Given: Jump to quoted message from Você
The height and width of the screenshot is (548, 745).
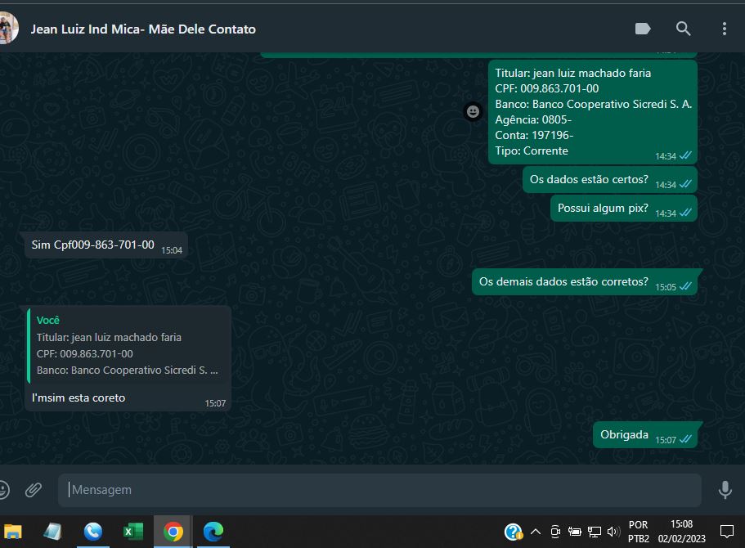Looking at the screenshot, I should coord(128,345).
